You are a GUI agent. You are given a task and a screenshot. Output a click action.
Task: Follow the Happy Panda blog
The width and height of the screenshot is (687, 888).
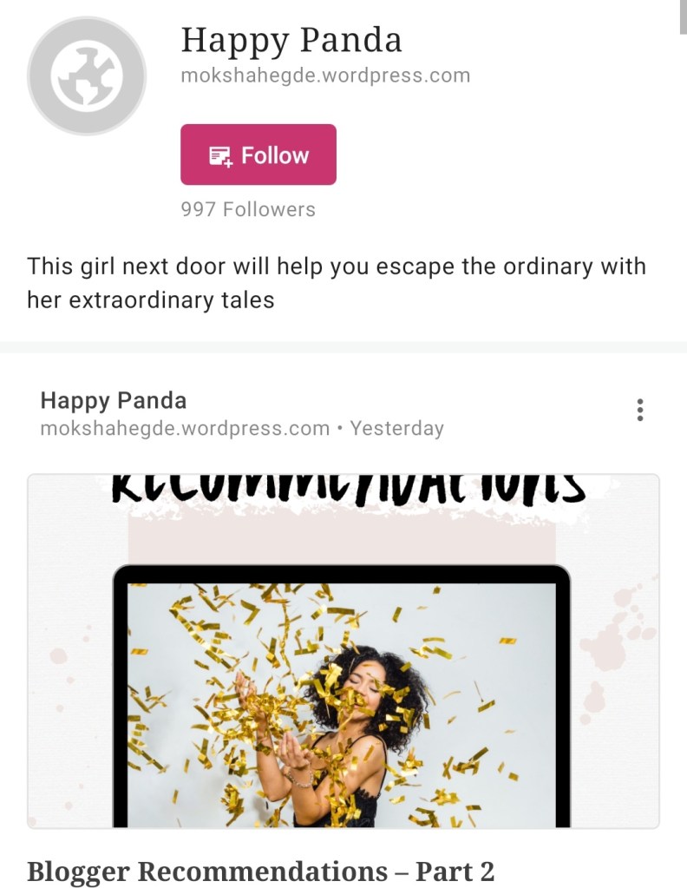(258, 155)
